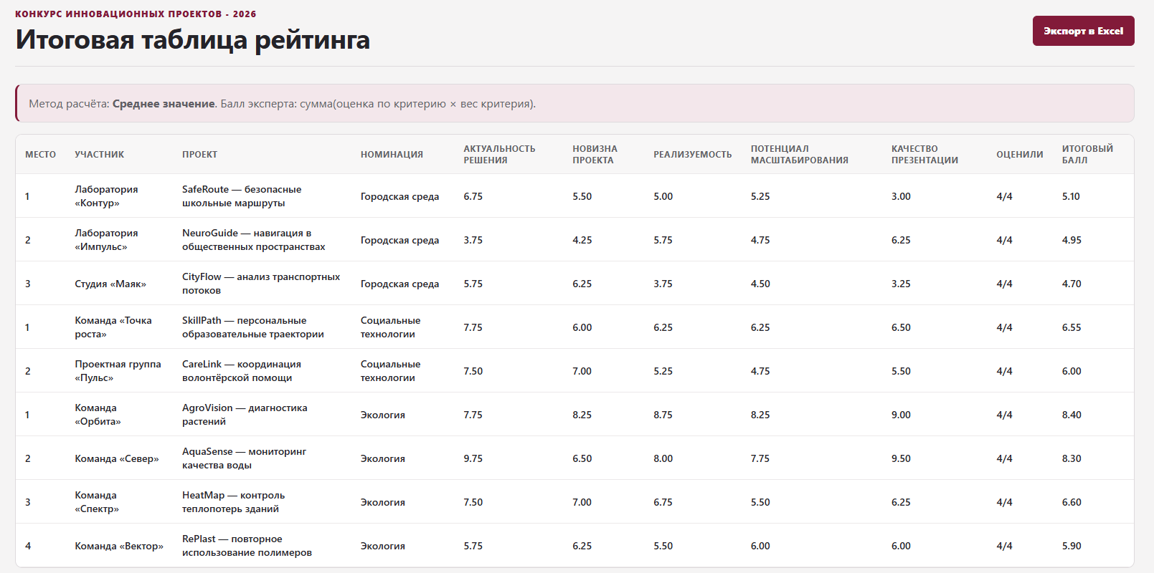Select participant Проектная группа «Пульс»
The width and height of the screenshot is (1154, 573).
point(118,371)
